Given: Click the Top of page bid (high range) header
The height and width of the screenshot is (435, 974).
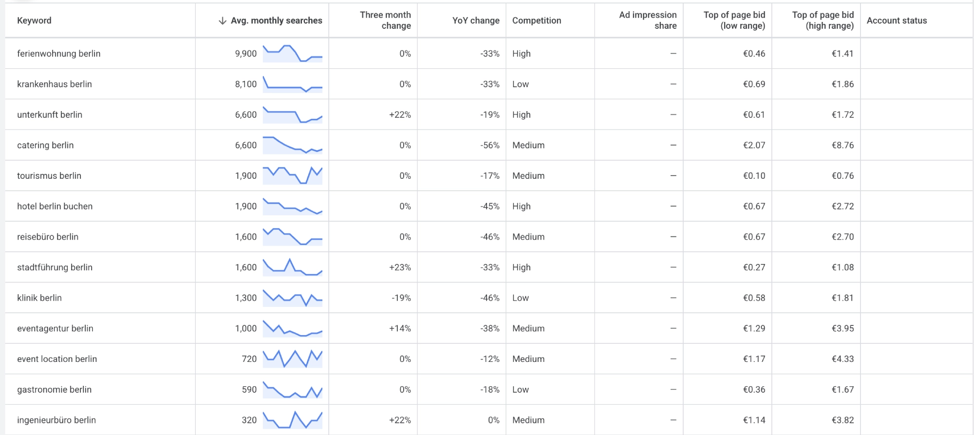Looking at the screenshot, I should (x=823, y=20).
